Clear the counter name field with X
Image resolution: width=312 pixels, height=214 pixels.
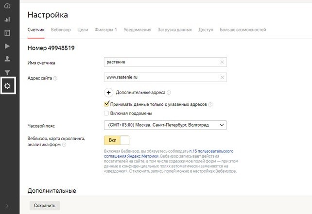pos(222,62)
